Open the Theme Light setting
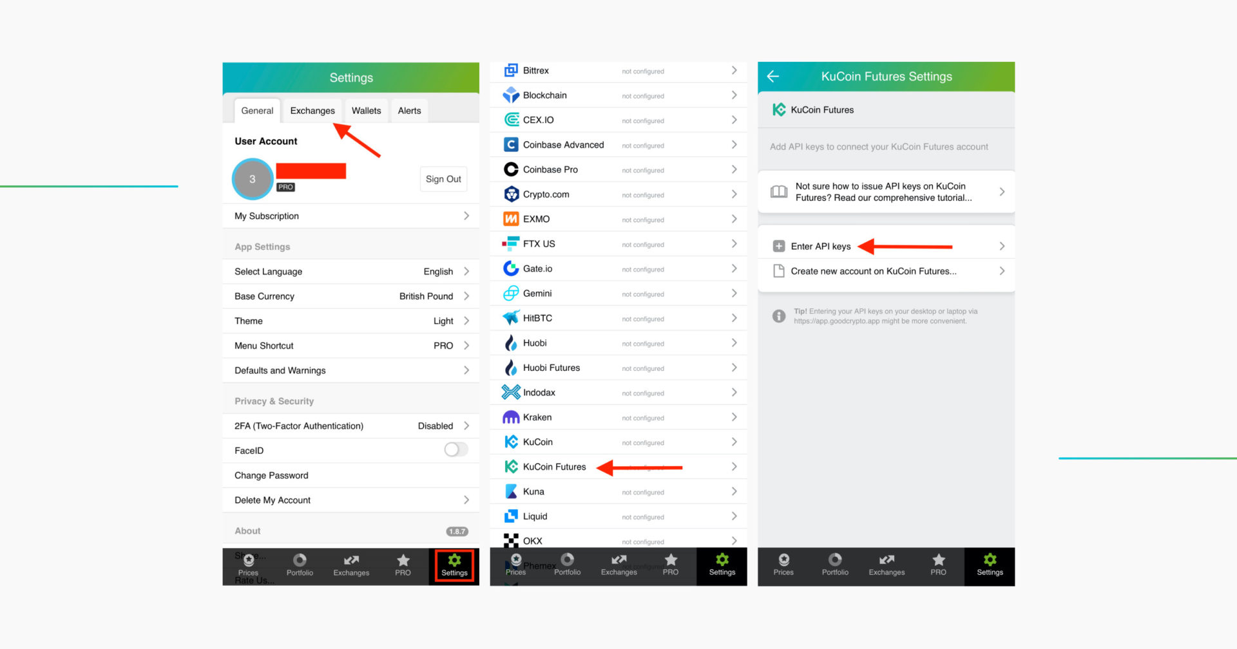The height and width of the screenshot is (649, 1237). point(351,321)
